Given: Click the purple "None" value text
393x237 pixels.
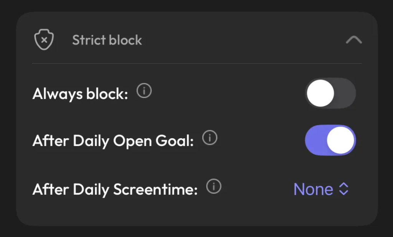Looking at the screenshot, I should (x=313, y=189).
